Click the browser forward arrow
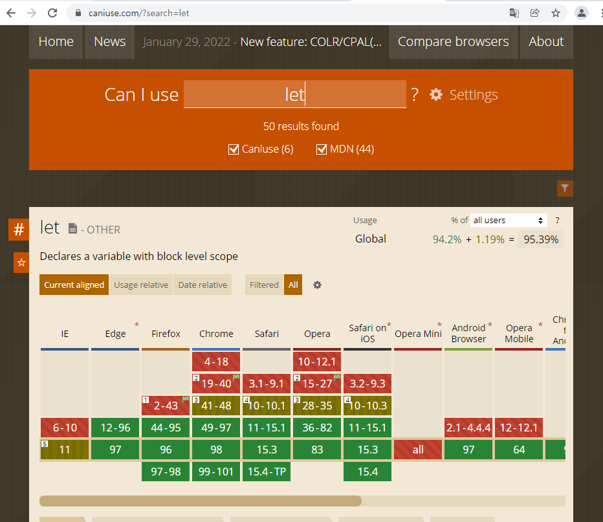The image size is (603, 522). [x=32, y=13]
